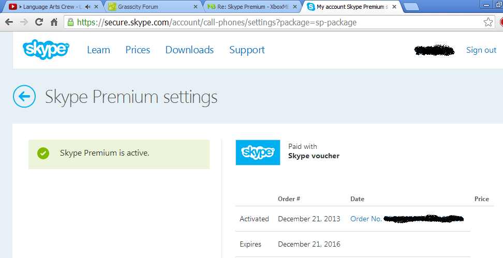Click the back arrow circle beside Skype Premium settings
503x258 pixels.
coord(24,97)
